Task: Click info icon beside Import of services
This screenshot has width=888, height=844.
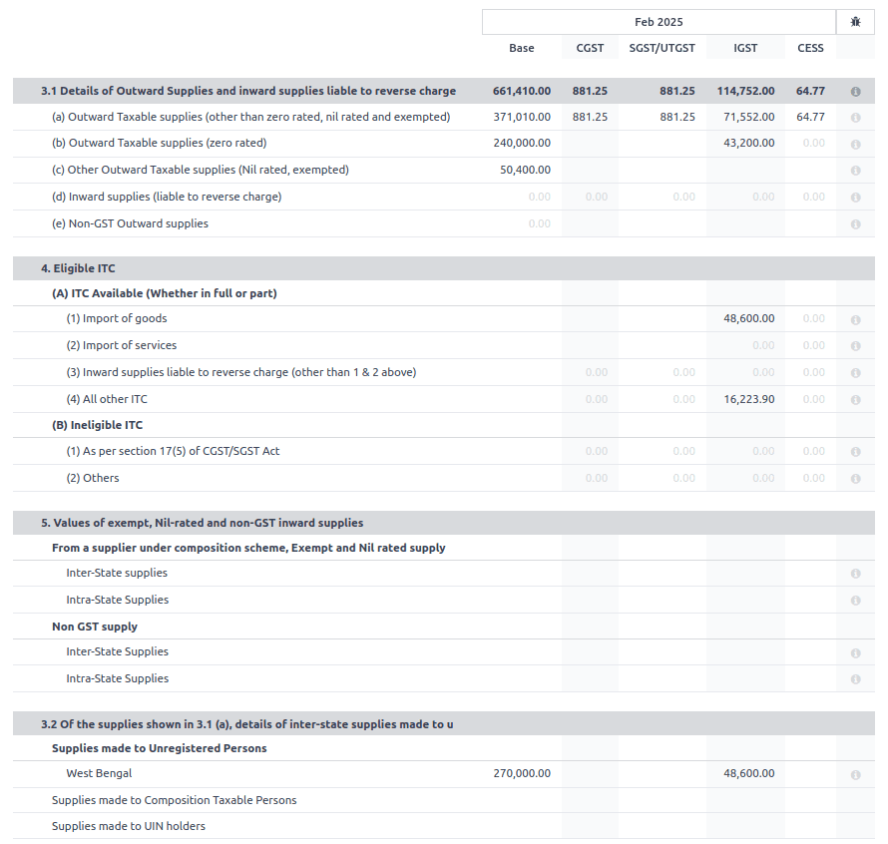Action: (x=855, y=345)
